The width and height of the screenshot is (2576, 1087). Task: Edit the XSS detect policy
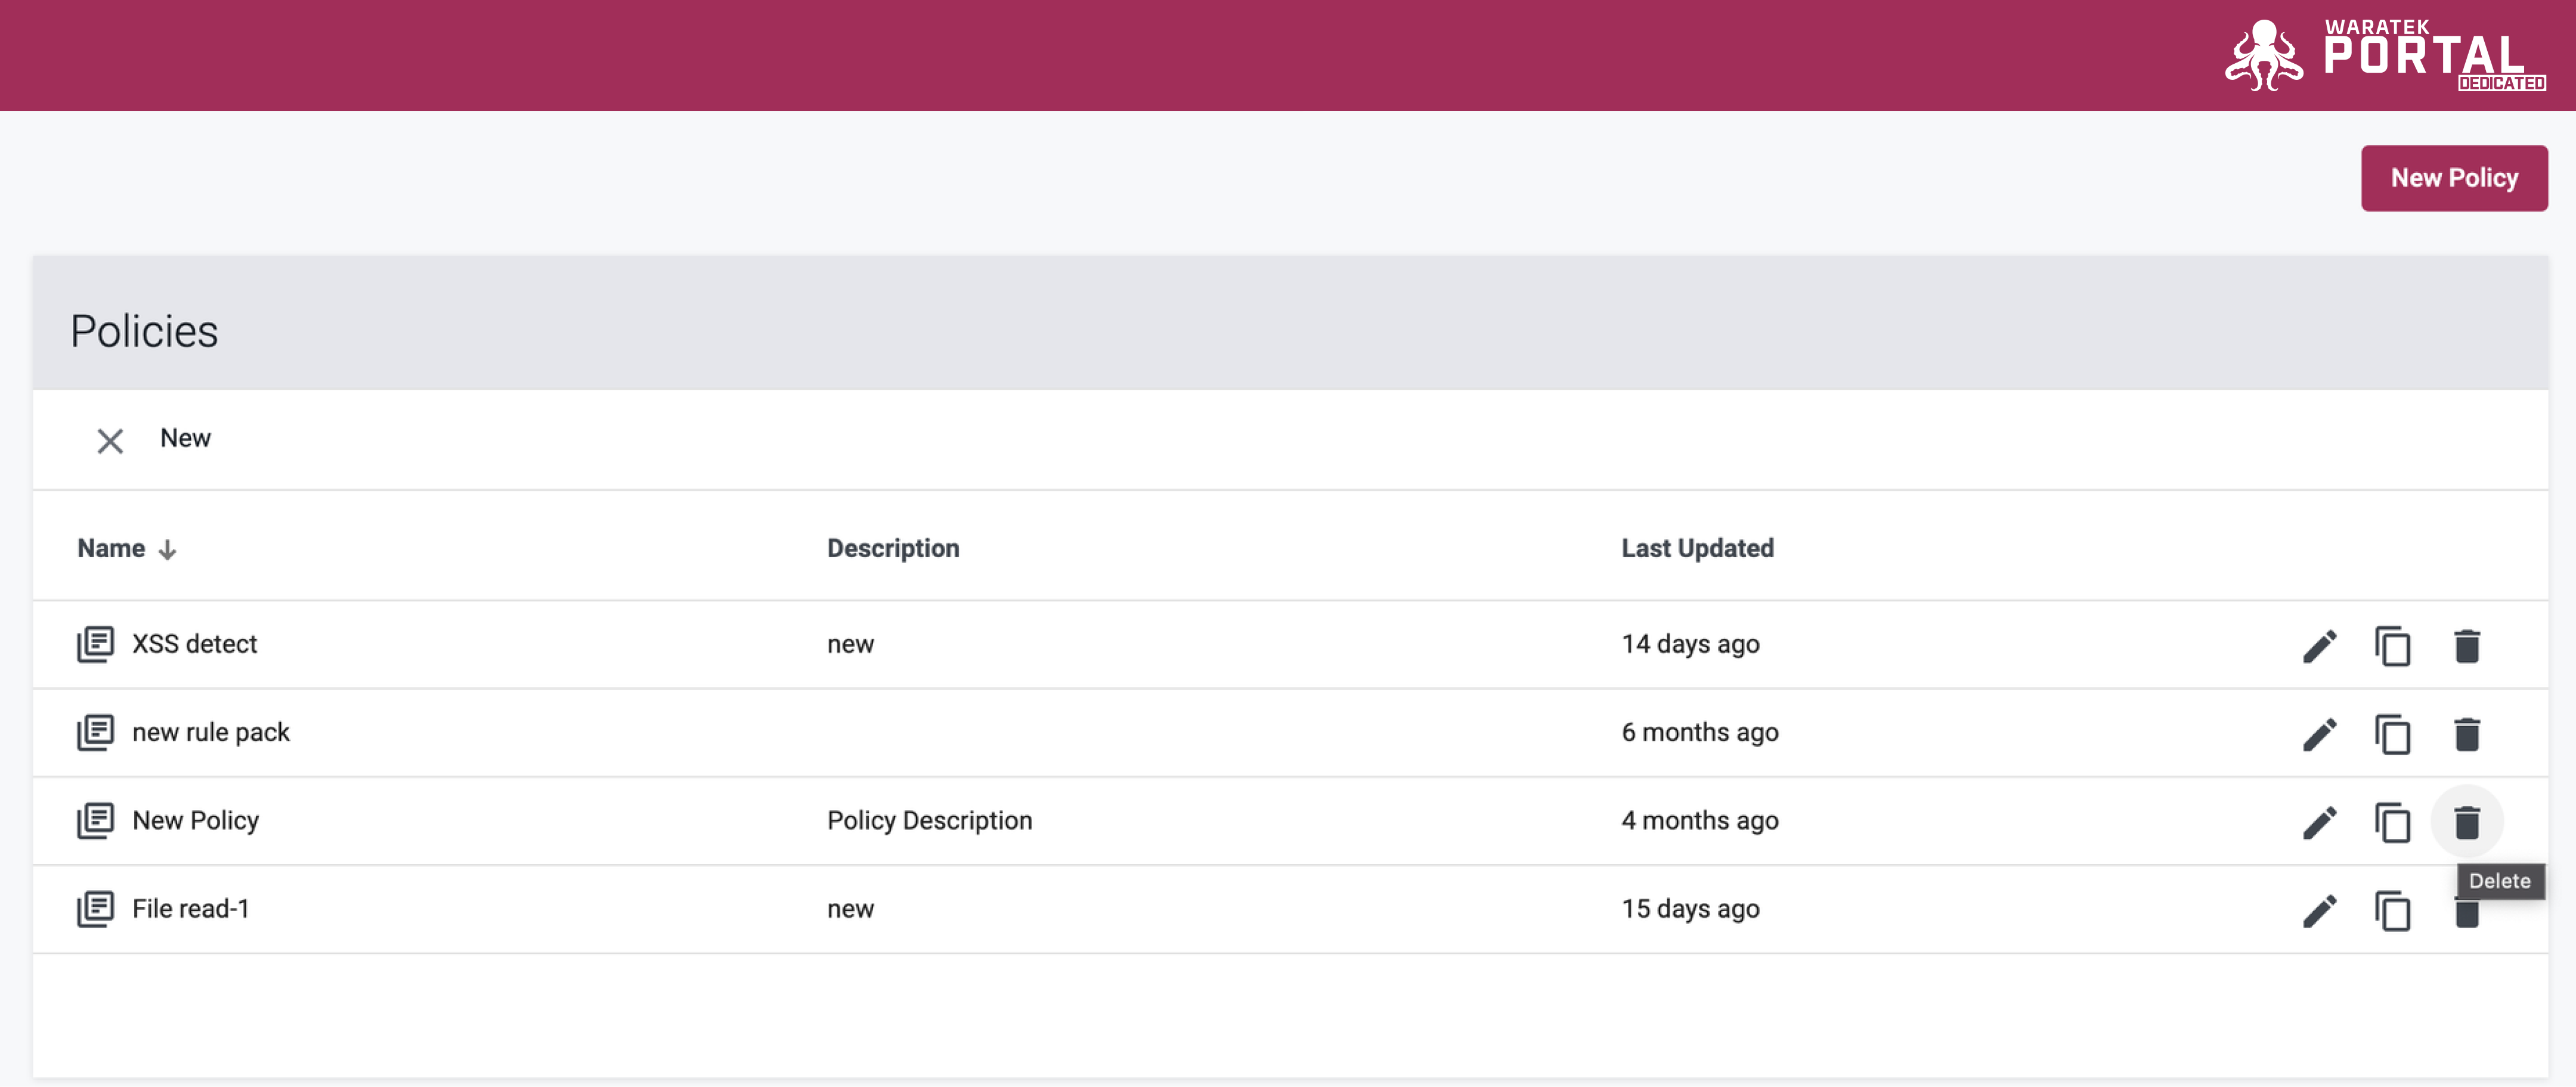tap(2319, 645)
